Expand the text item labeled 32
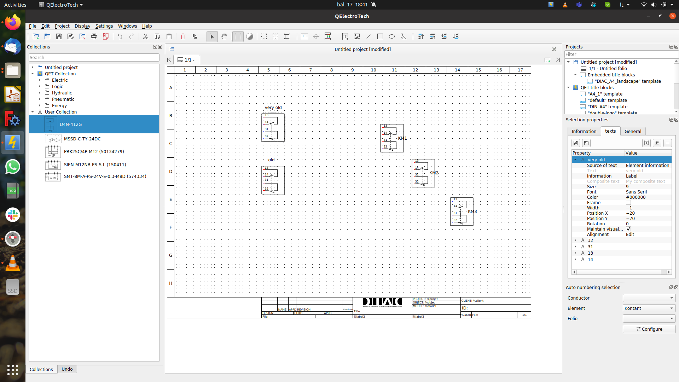 [575, 240]
